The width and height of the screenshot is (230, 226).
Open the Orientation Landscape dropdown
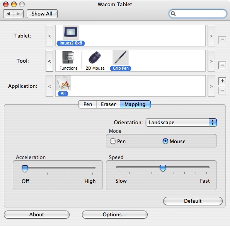[181, 122]
